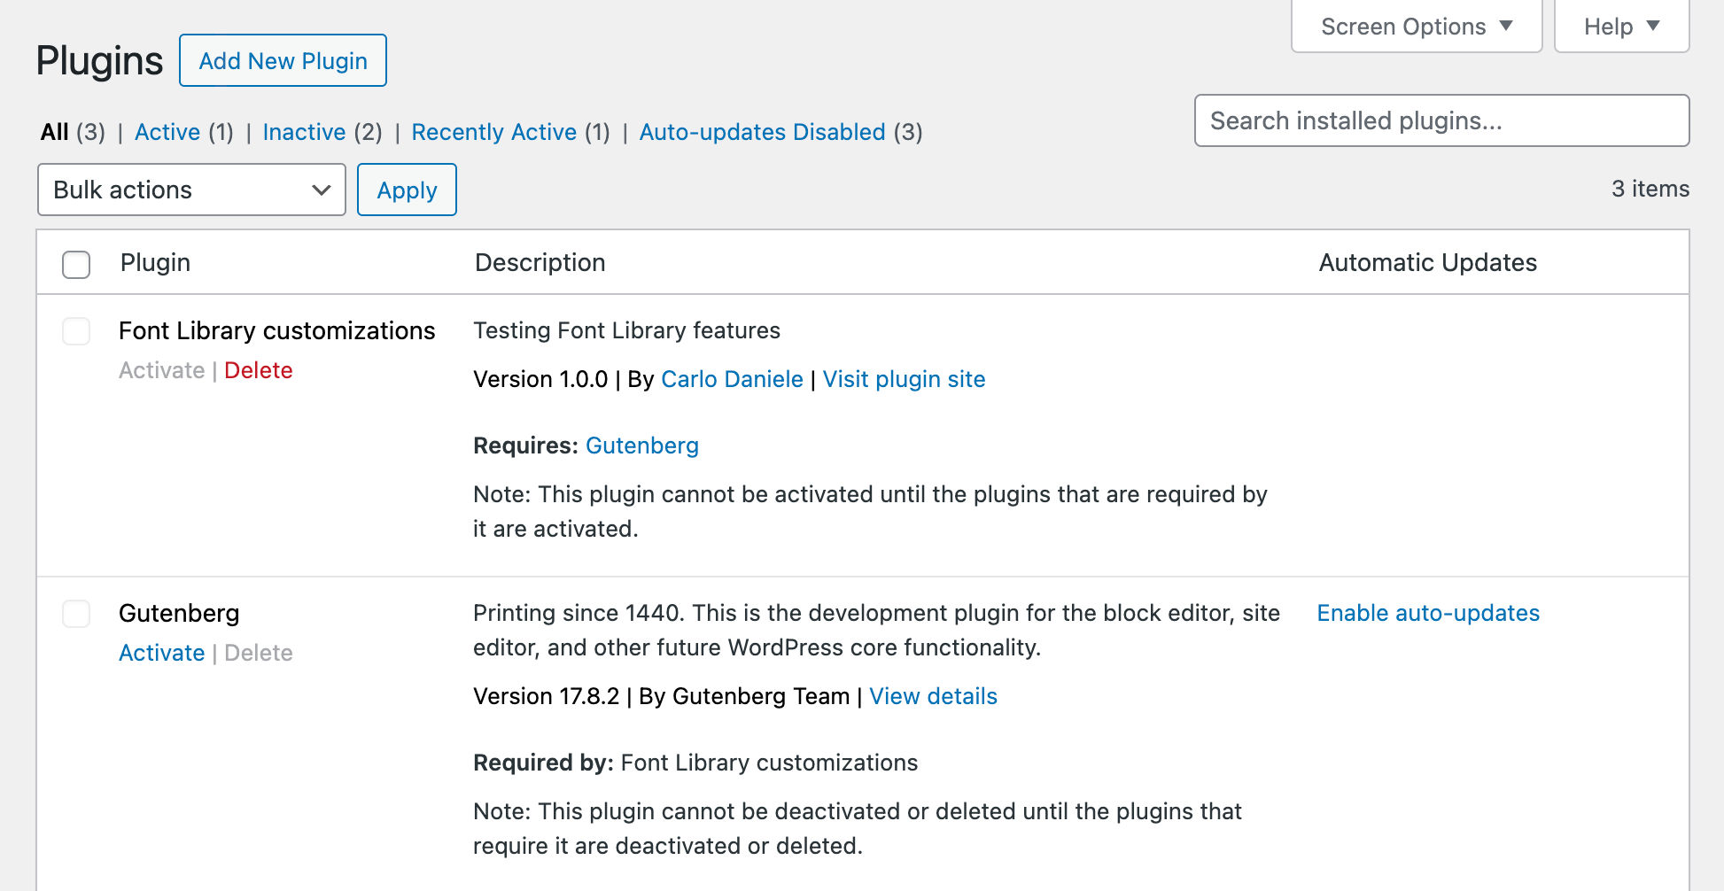Expand the Help dropdown
This screenshot has width=1724, height=891.
point(1620,26)
